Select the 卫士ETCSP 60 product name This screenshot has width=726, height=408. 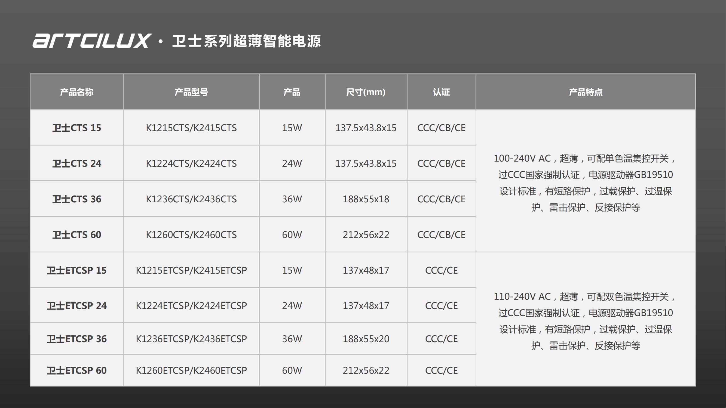77,370
